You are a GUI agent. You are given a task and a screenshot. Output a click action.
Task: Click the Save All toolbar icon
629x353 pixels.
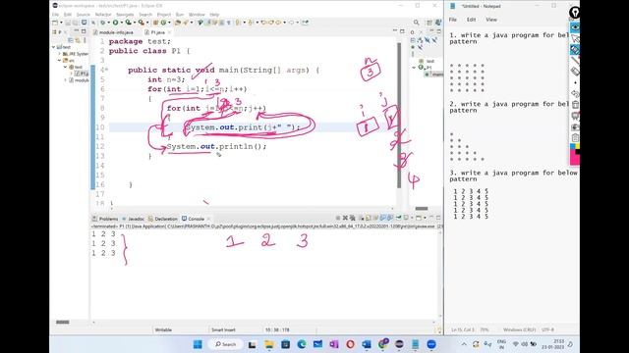[75, 23]
